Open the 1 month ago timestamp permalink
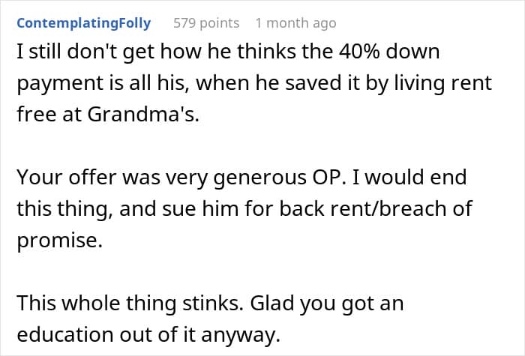The height and width of the screenshot is (356, 525). (296, 23)
